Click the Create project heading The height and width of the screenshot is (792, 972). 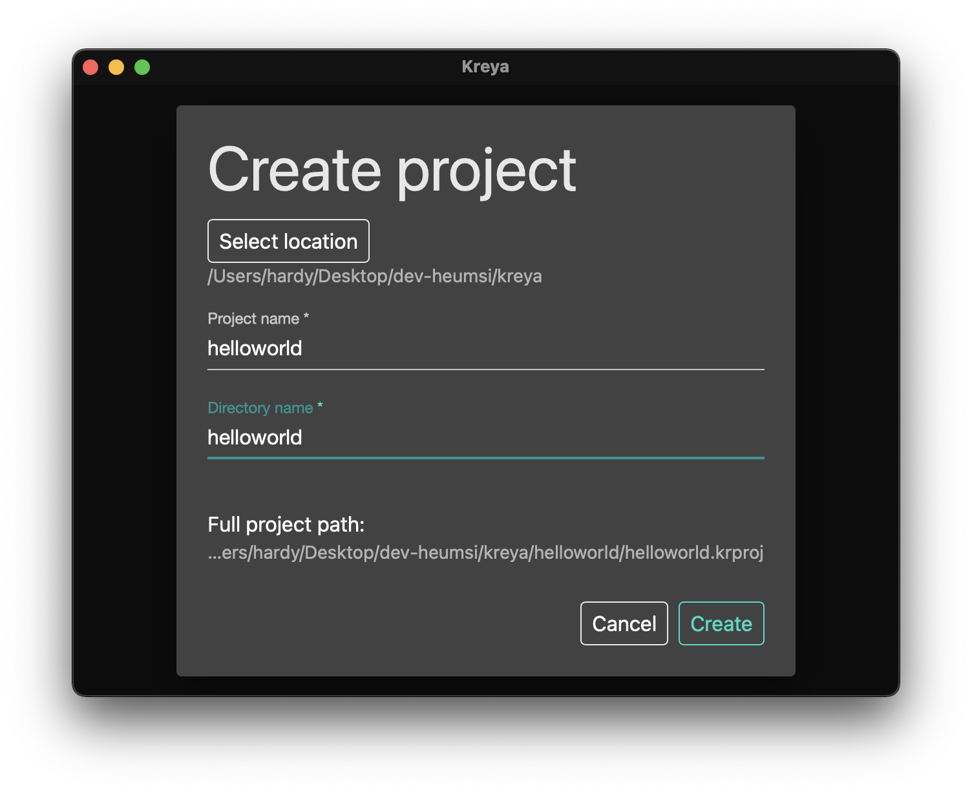coord(392,171)
